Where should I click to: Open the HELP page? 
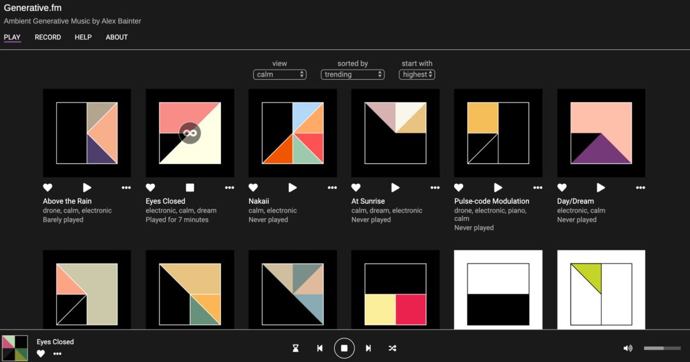(x=83, y=37)
